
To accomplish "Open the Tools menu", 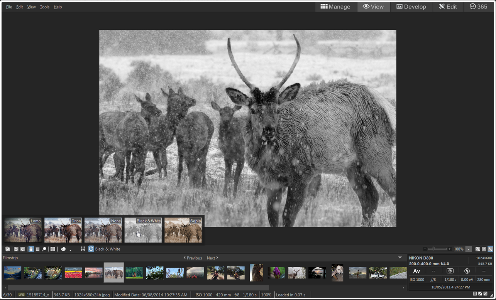I will point(45,7).
